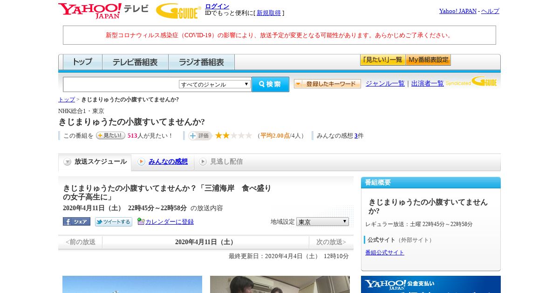Open the 登録したキーワード dropdown
Image resolution: width=559 pixels, height=293 pixels.
pyautogui.click(x=327, y=84)
